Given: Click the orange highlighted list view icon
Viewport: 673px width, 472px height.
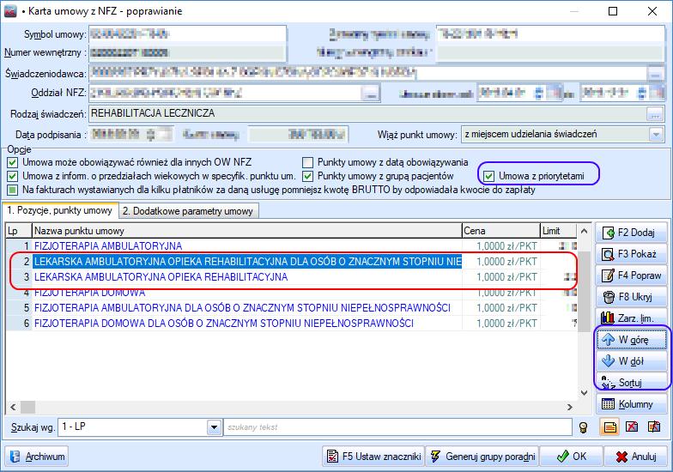Looking at the screenshot, I should point(609,427).
